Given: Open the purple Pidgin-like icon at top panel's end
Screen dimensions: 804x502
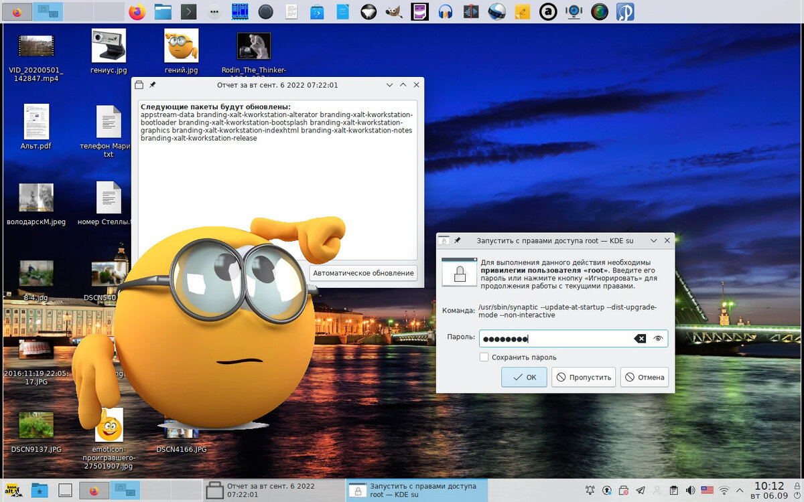Looking at the screenshot, I should (625, 11).
